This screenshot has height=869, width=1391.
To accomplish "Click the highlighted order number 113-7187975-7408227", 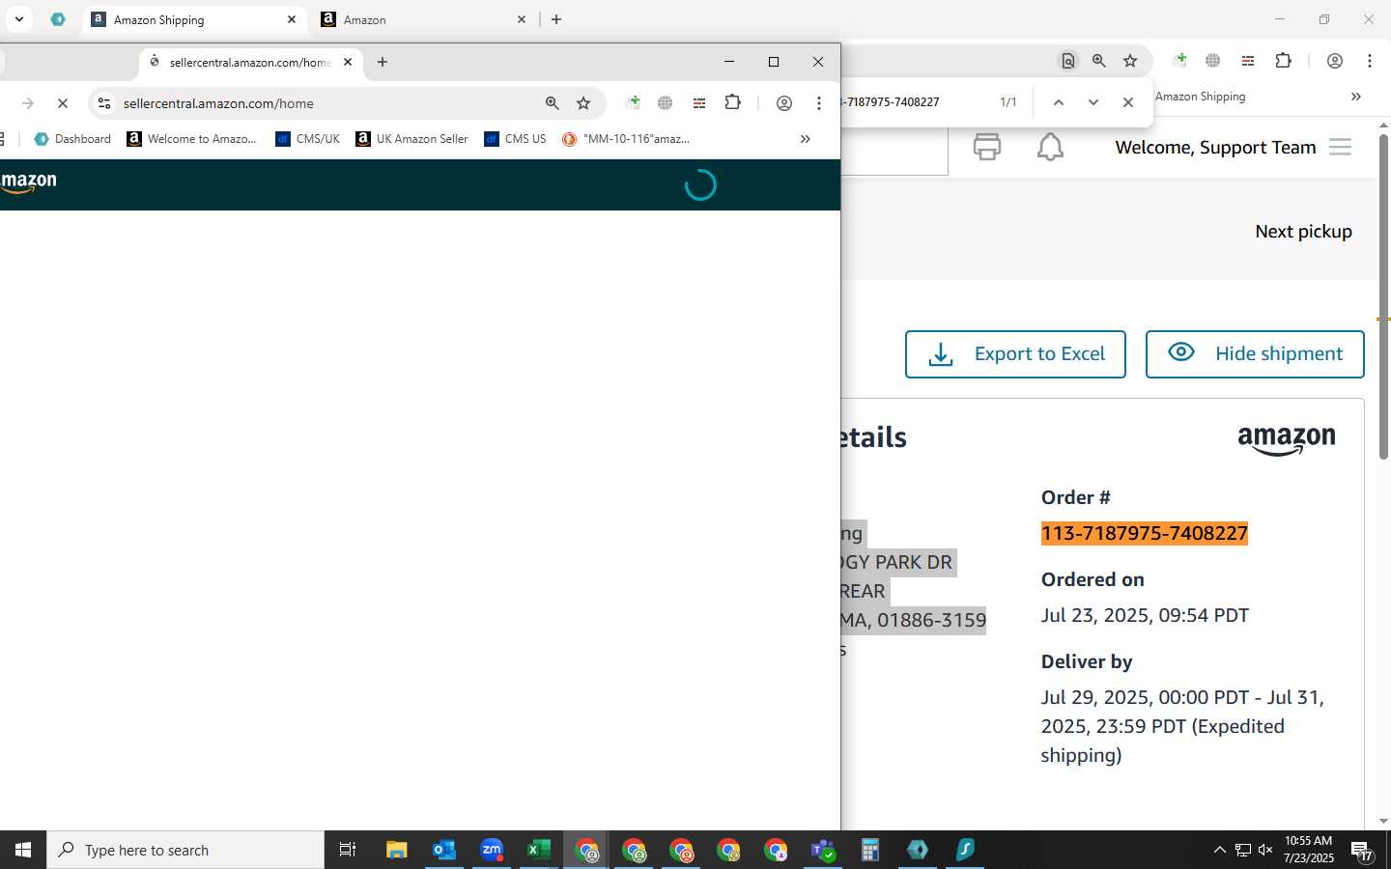I will 1145,534.
